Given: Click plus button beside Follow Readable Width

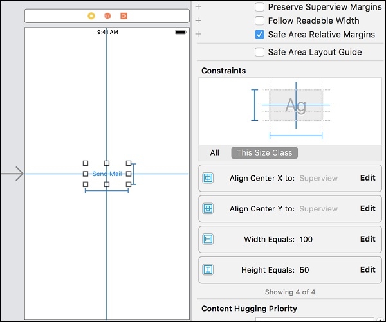Looking at the screenshot, I should coord(198,21).
